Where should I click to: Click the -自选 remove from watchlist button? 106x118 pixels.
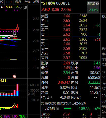27,2
